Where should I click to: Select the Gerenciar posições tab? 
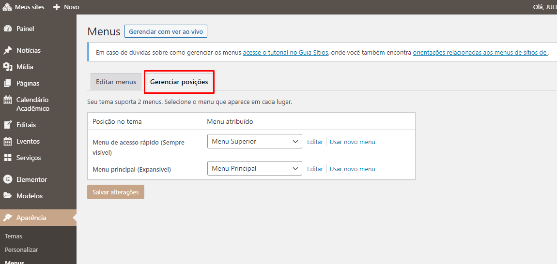click(179, 82)
